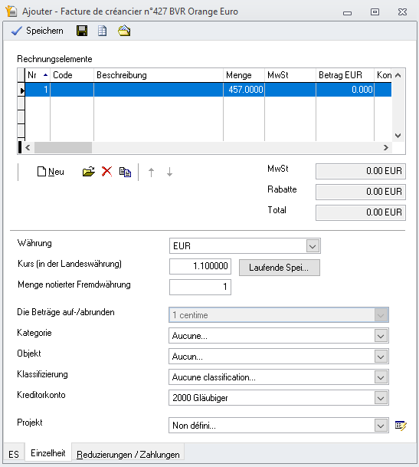Click the project edit icon beside Projekt
The width and height of the screenshot is (419, 467).
tap(401, 426)
